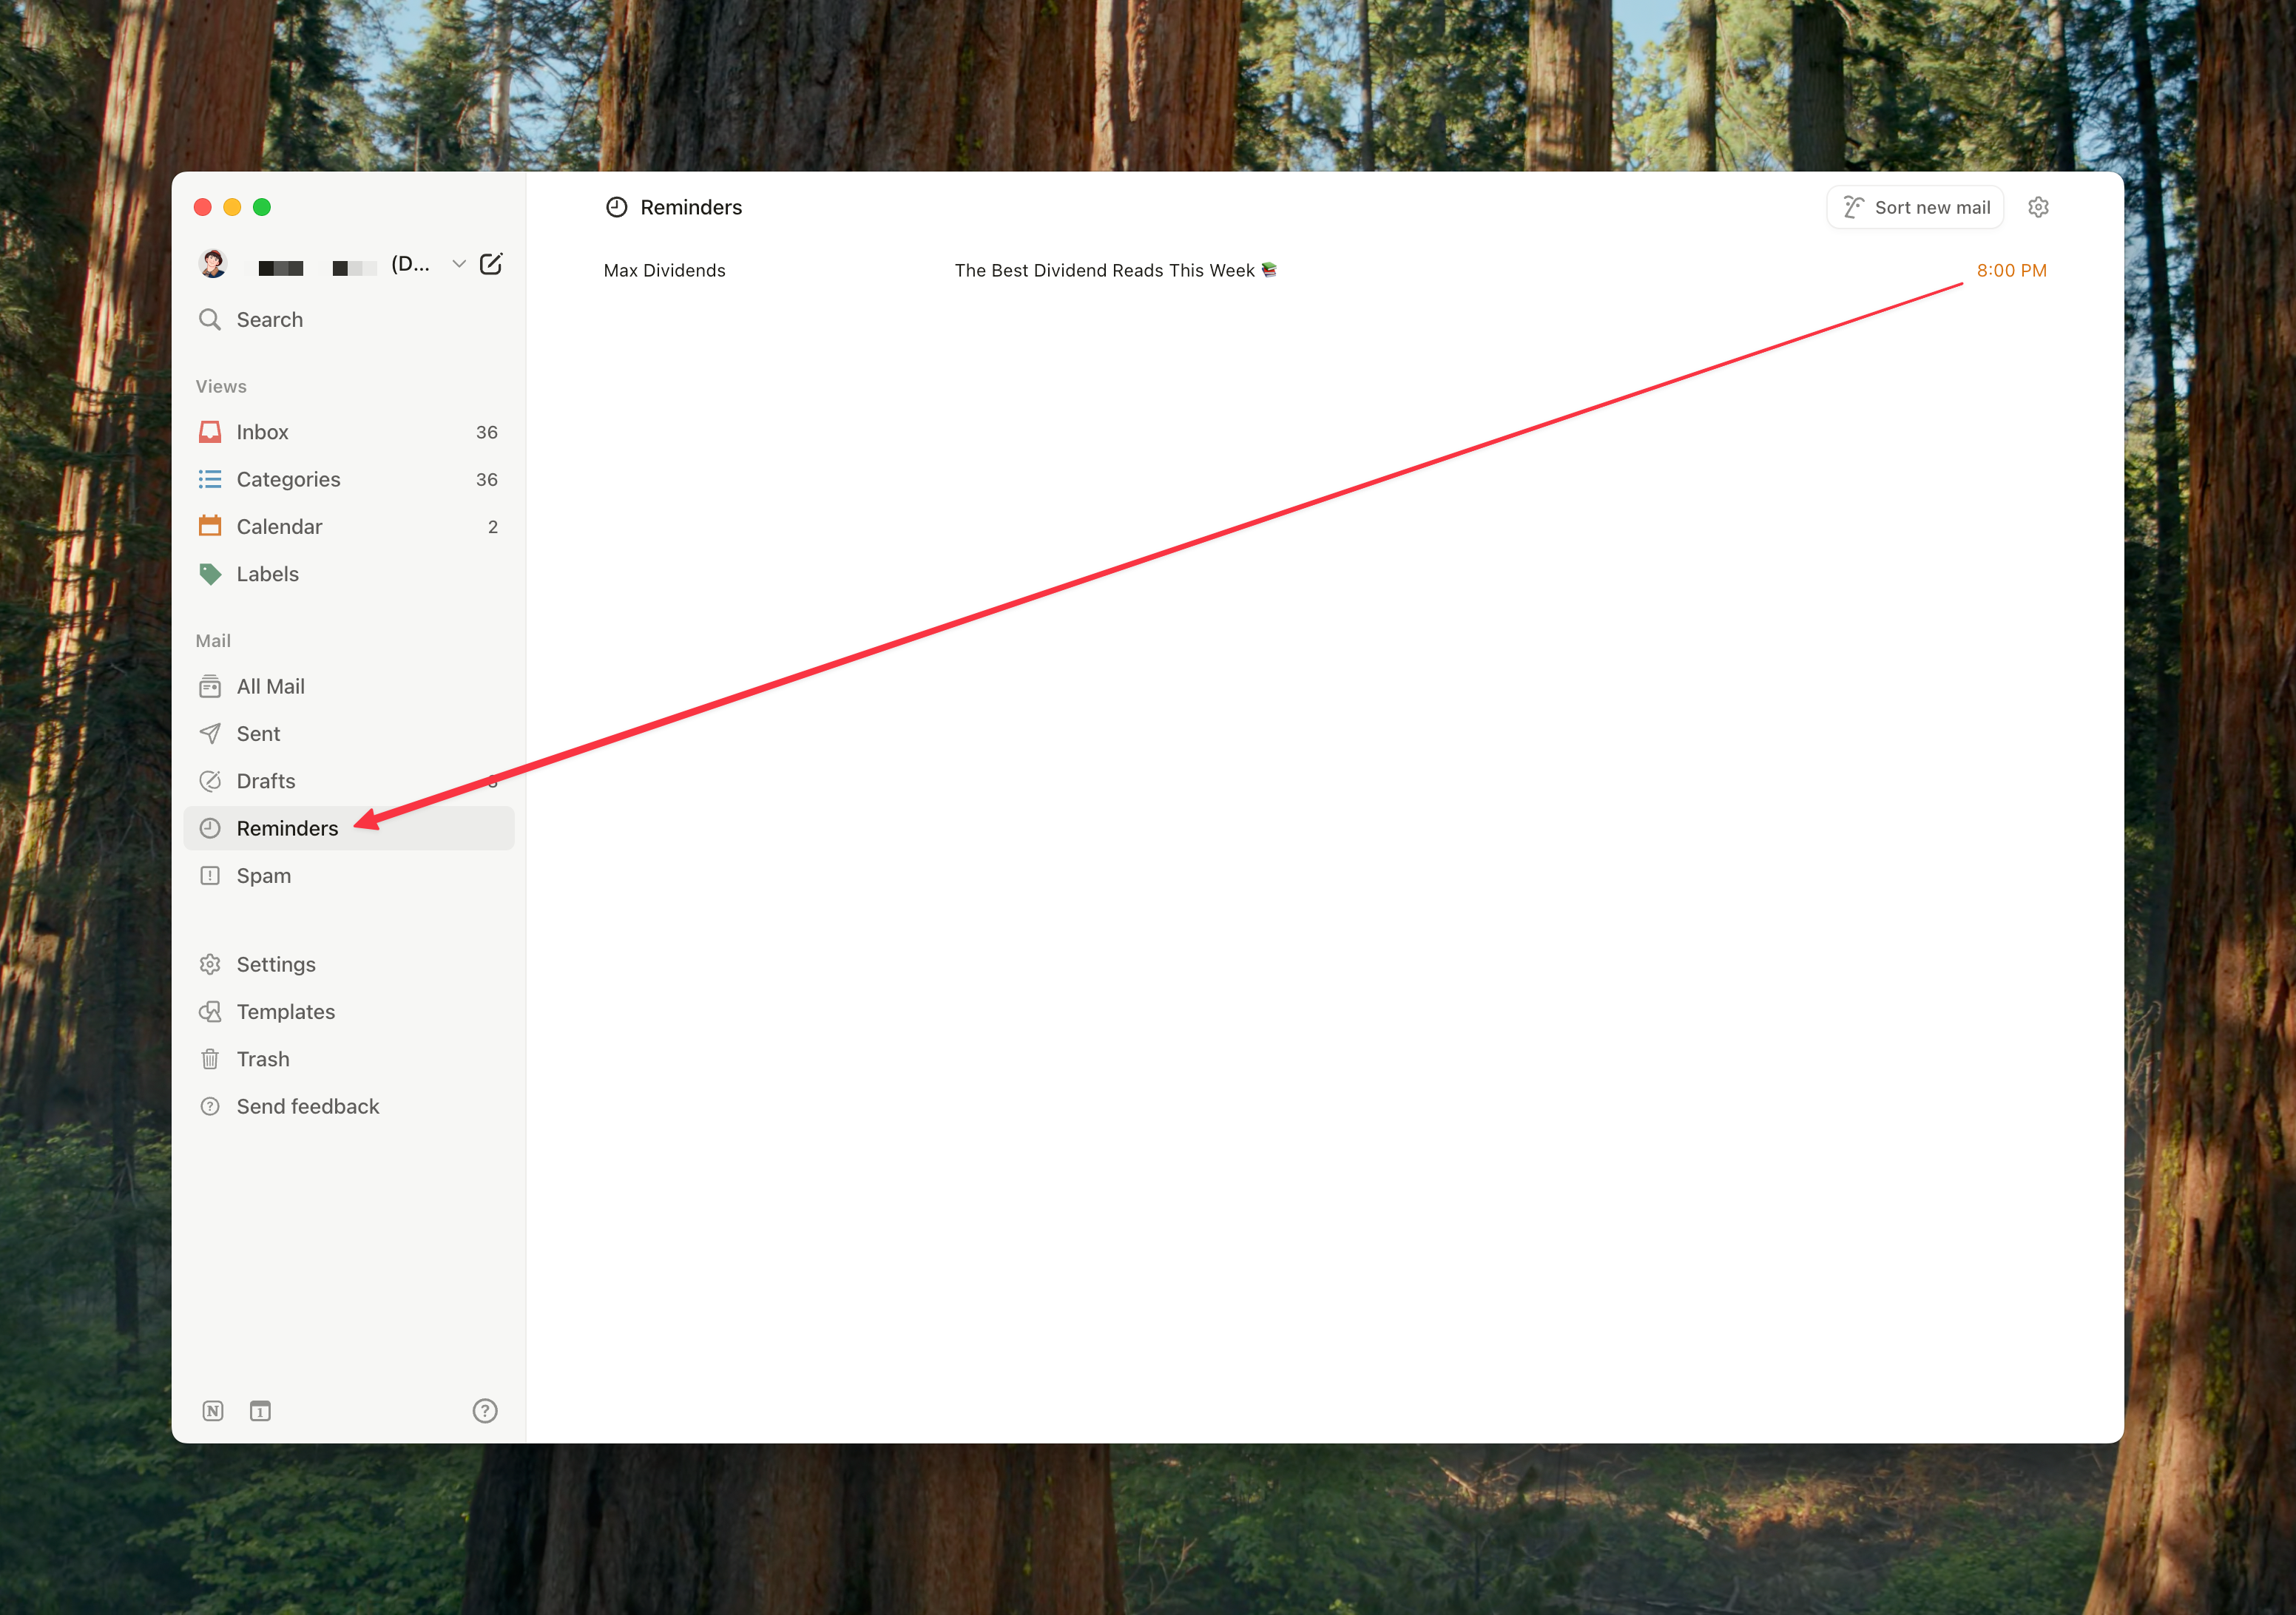Click the Search magnifier in sidebar
Screen dimensions: 2296x1615
click(x=210, y=320)
